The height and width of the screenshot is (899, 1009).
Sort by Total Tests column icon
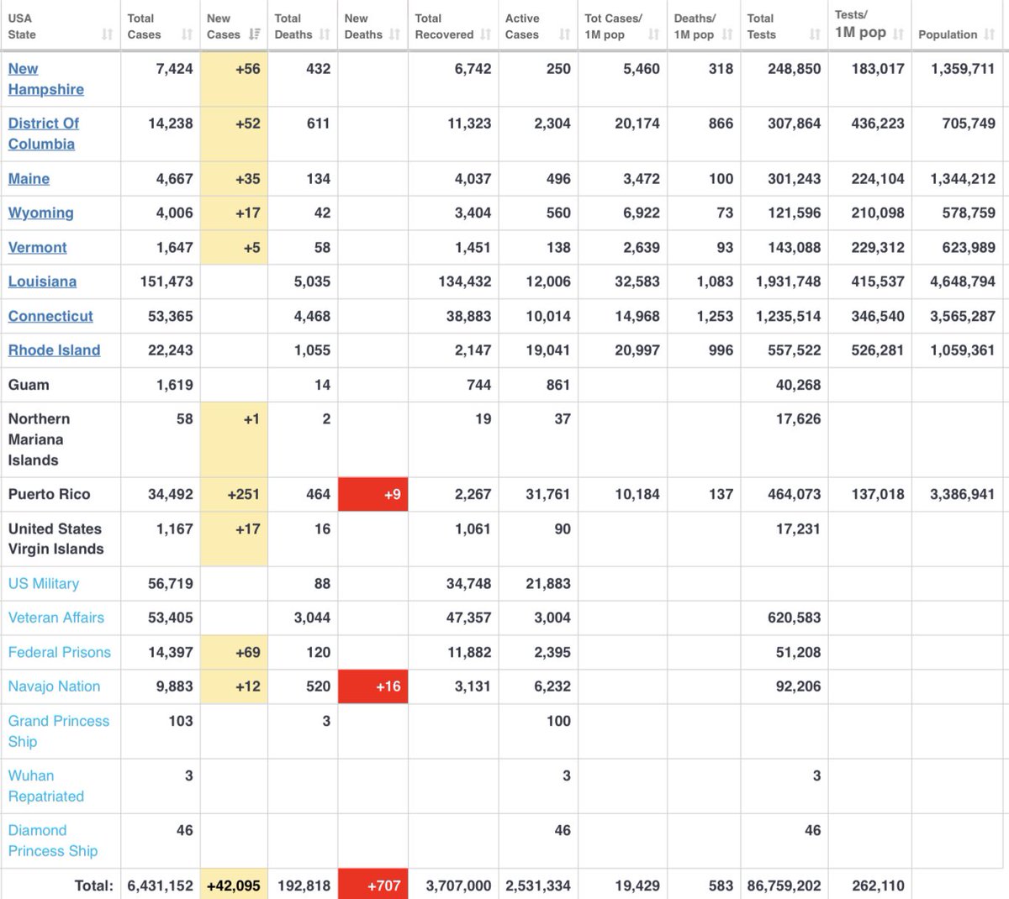[814, 34]
